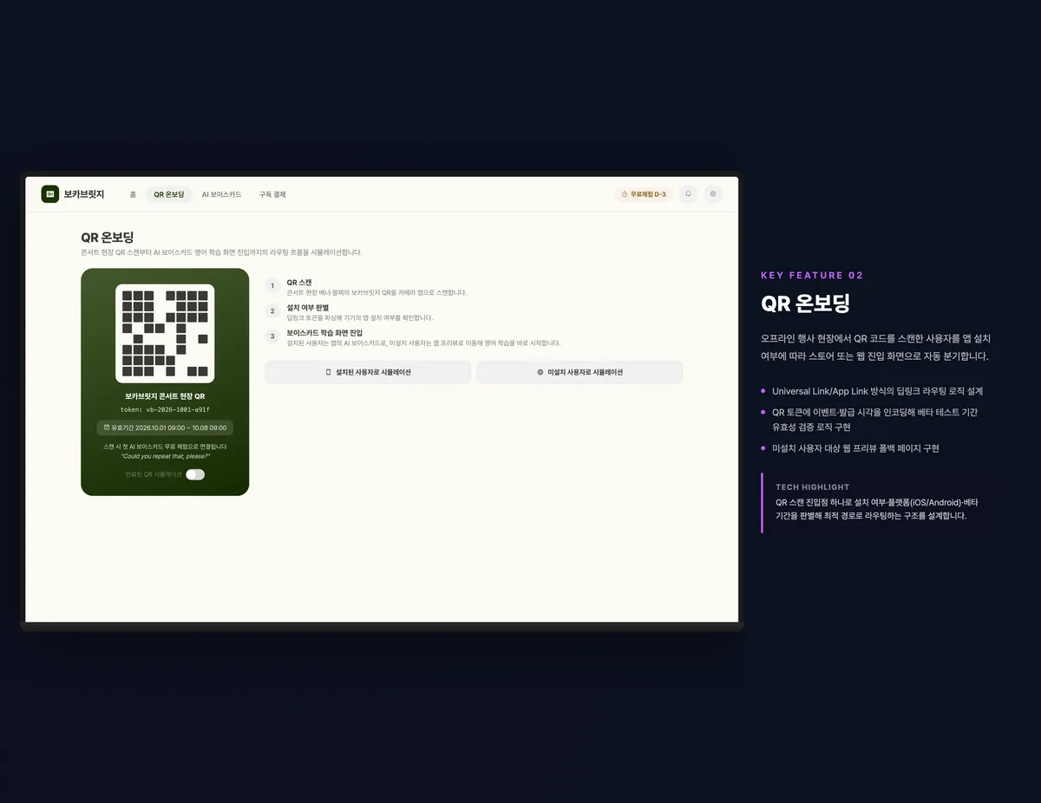Click the 무료체험 D-3 badge

click(644, 194)
